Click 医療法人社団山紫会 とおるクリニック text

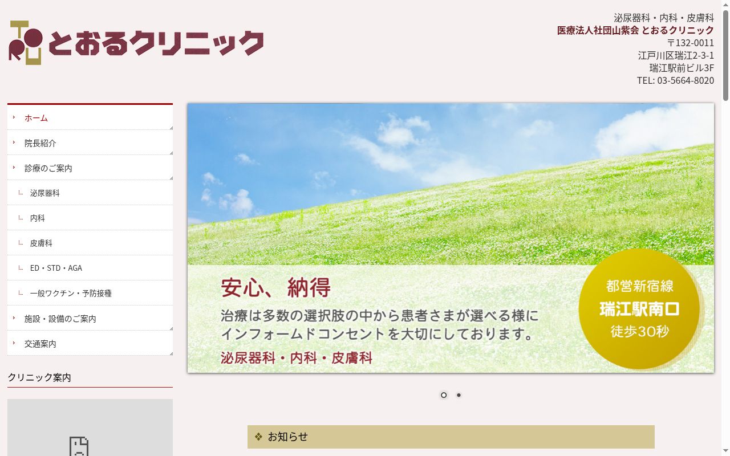[x=635, y=30]
